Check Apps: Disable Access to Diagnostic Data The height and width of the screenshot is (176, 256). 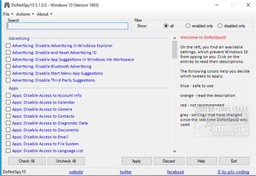(x=8, y=123)
